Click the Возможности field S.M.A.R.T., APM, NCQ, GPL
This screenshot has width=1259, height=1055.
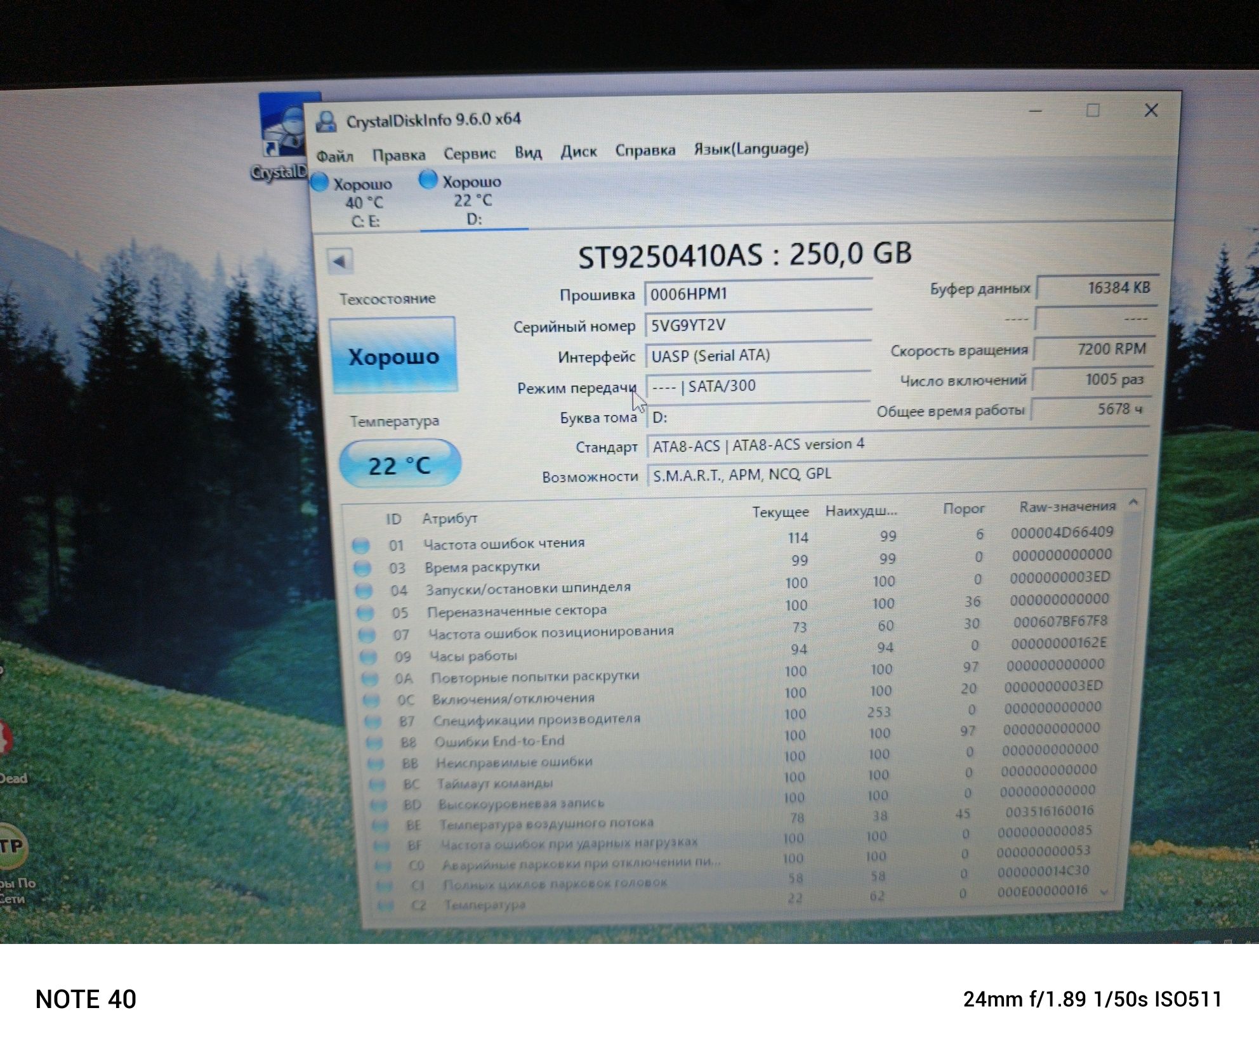tap(896, 475)
